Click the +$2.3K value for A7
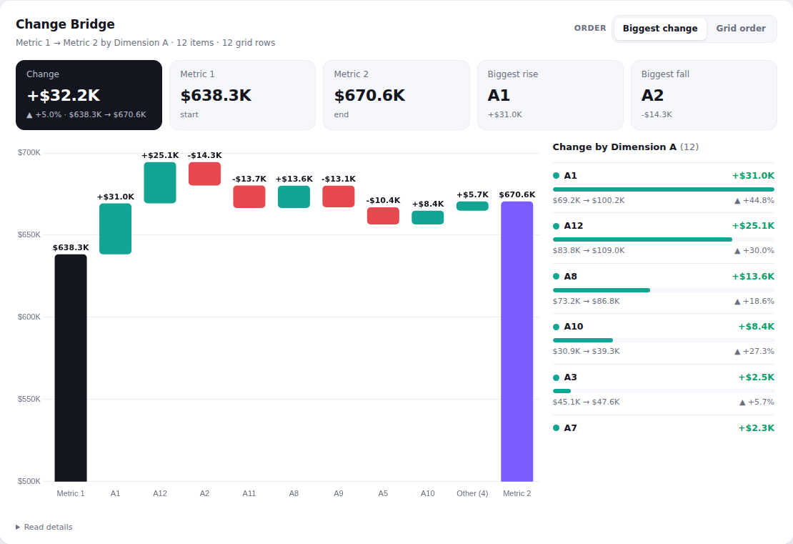793x544 pixels. pos(756,428)
